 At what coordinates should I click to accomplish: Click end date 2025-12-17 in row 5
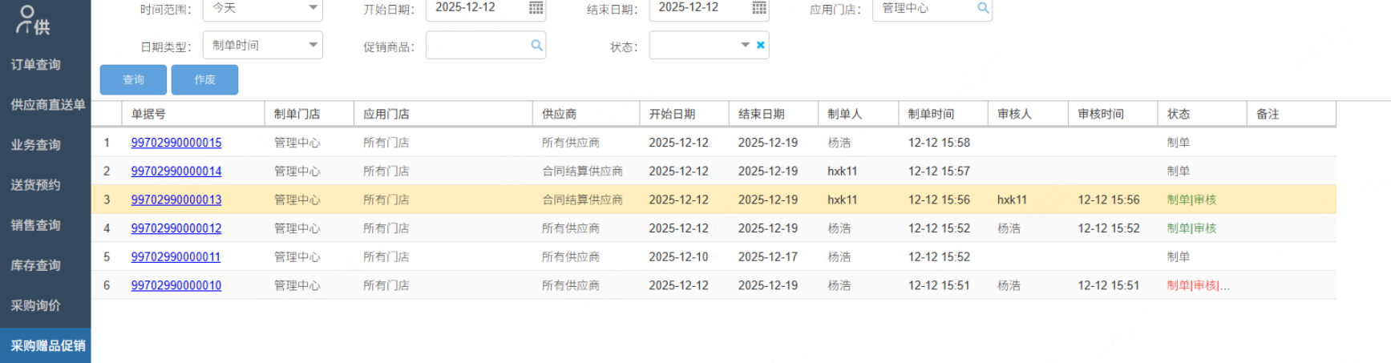click(x=768, y=257)
